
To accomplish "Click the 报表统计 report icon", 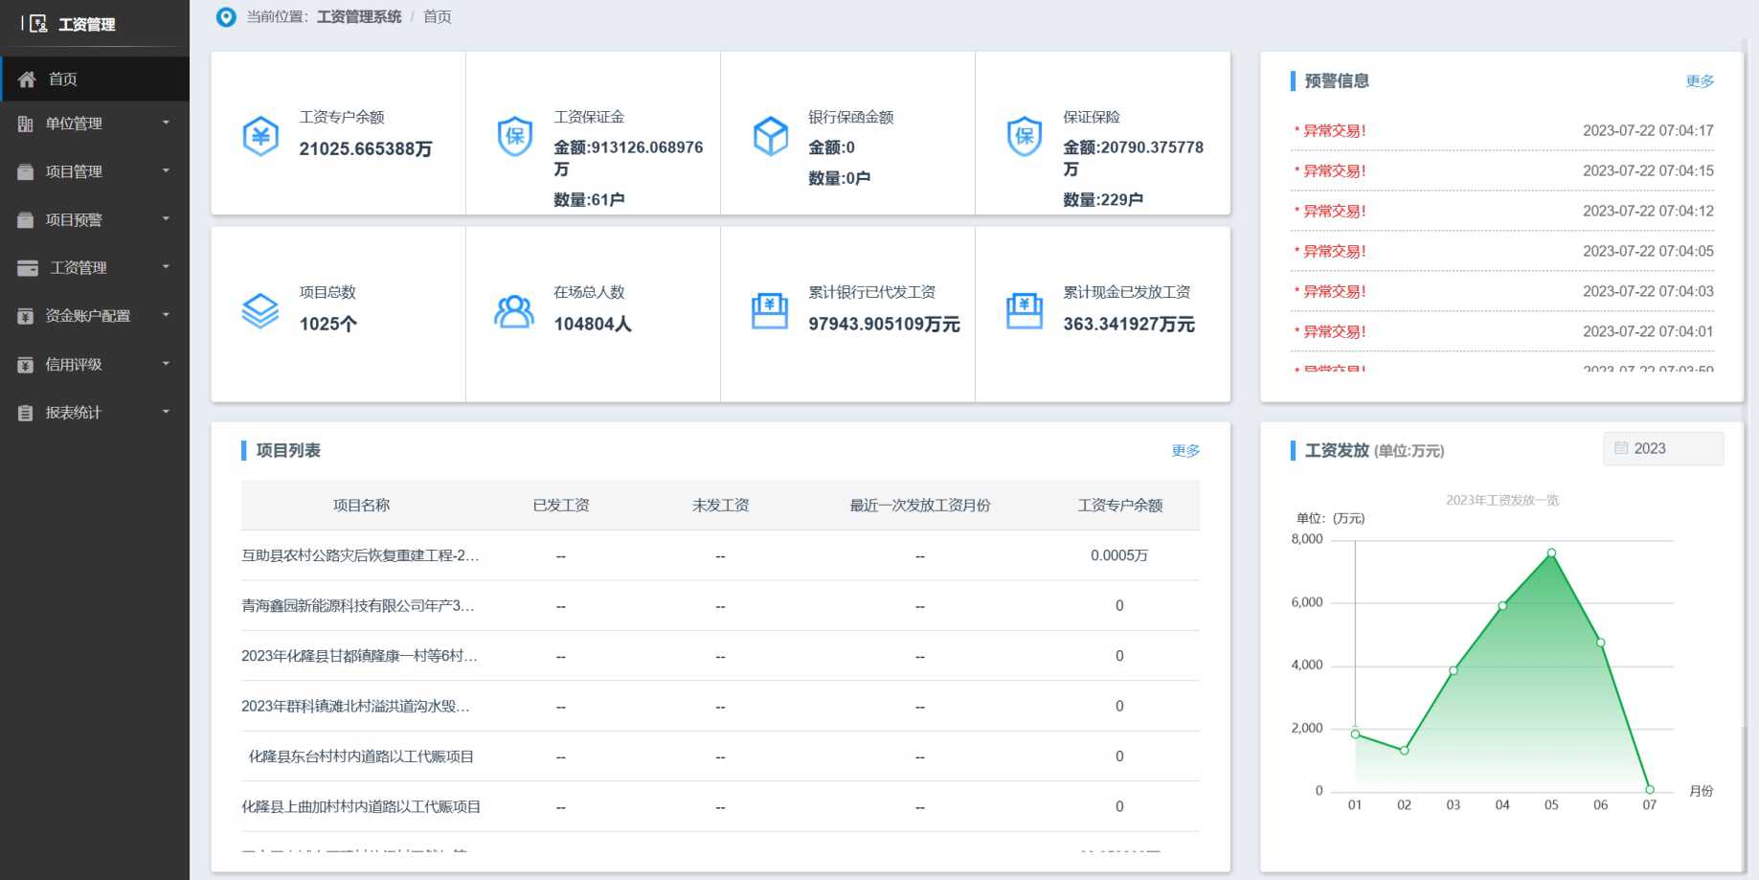I will point(26,412).
